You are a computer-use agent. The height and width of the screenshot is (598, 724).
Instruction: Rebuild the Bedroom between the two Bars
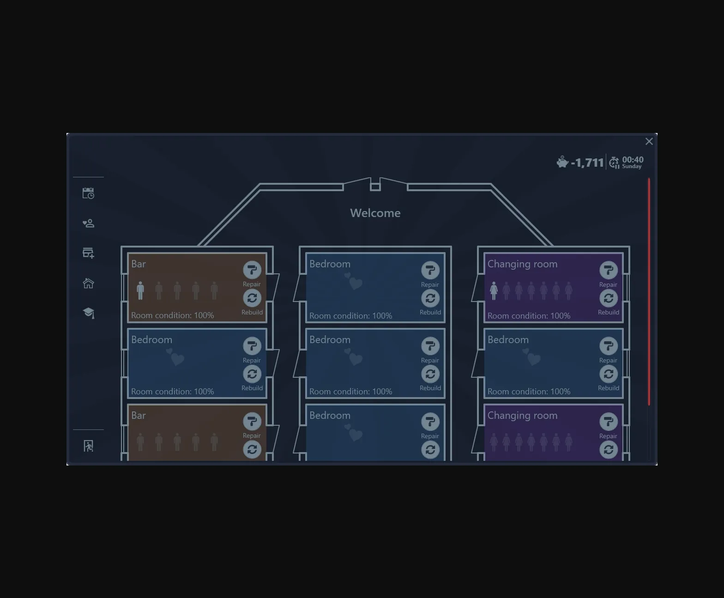[x=252, y=374]
